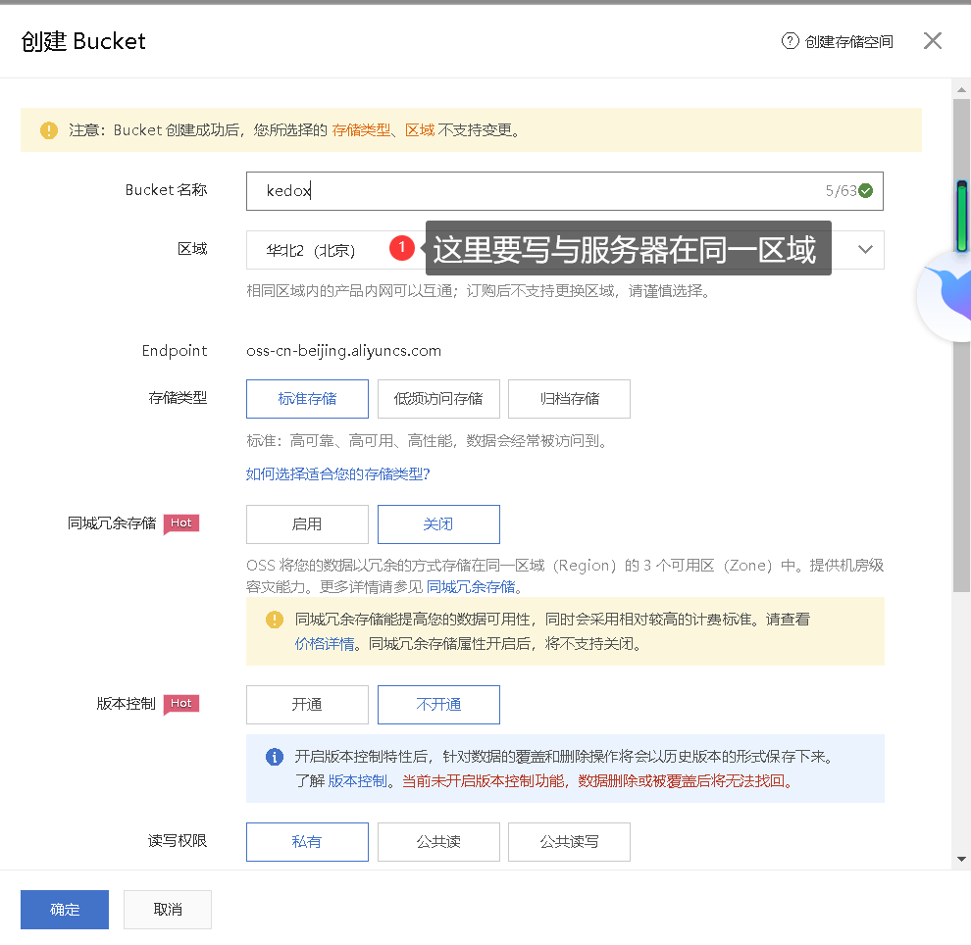971x945 pixels.
Task: Expand region list using the chevron arrow
Action: (865, 249)
